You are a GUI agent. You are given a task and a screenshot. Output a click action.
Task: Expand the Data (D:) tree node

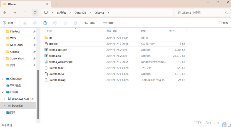coord(4,106)
